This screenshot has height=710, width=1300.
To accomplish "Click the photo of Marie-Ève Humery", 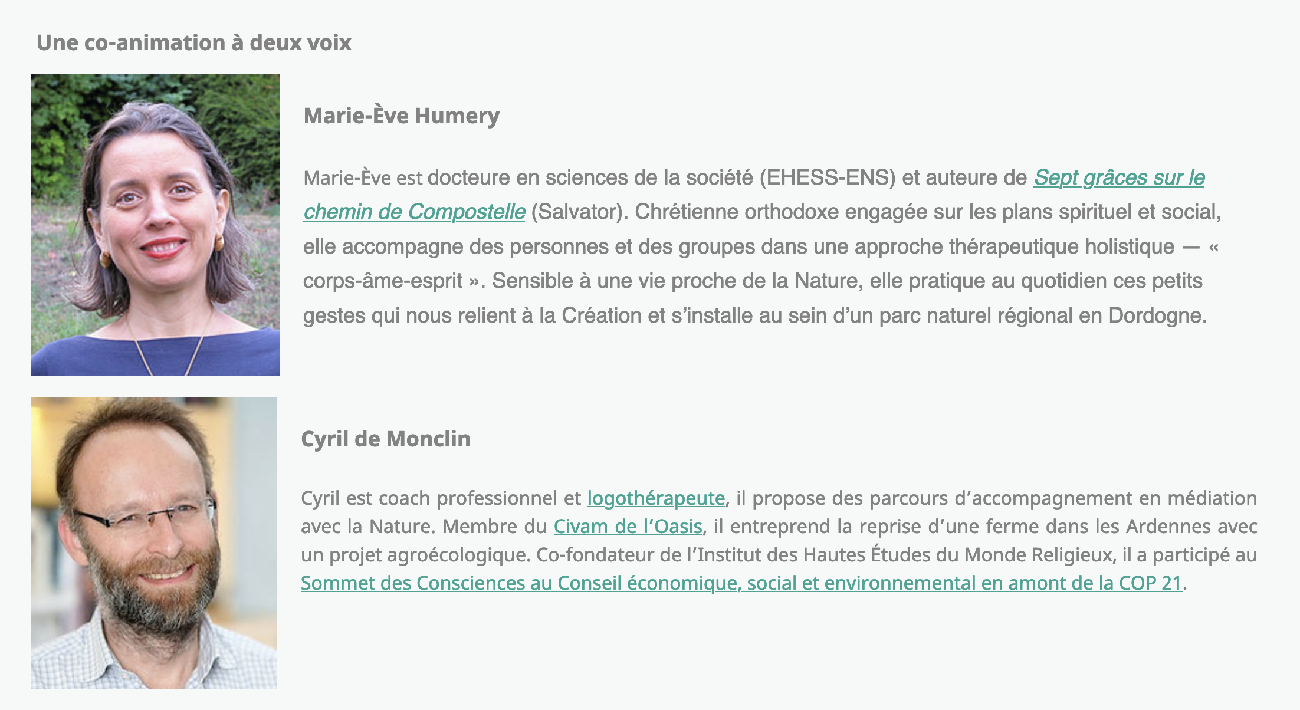I will tap(155, 225).
